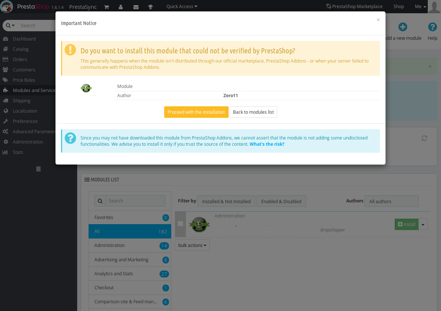
Task: Click the dropshipper module logo in list
Action: pyautogui.click(x=199, y=224)
